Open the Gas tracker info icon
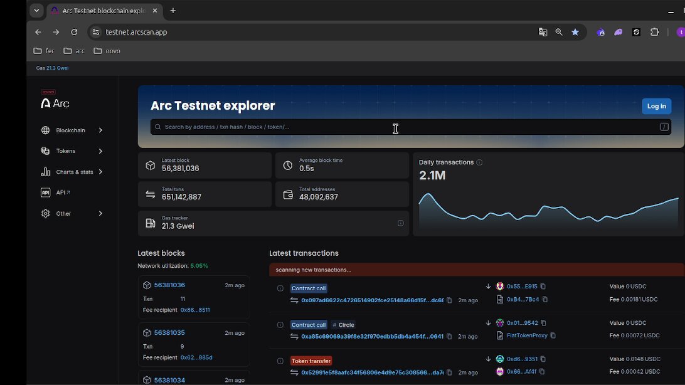 pos(400,223)
